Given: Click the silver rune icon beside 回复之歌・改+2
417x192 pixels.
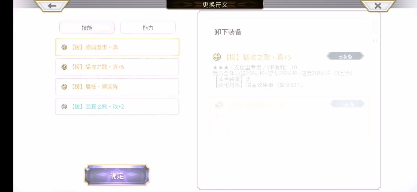Looking at the screenshot, I should (x=64, y=106).
